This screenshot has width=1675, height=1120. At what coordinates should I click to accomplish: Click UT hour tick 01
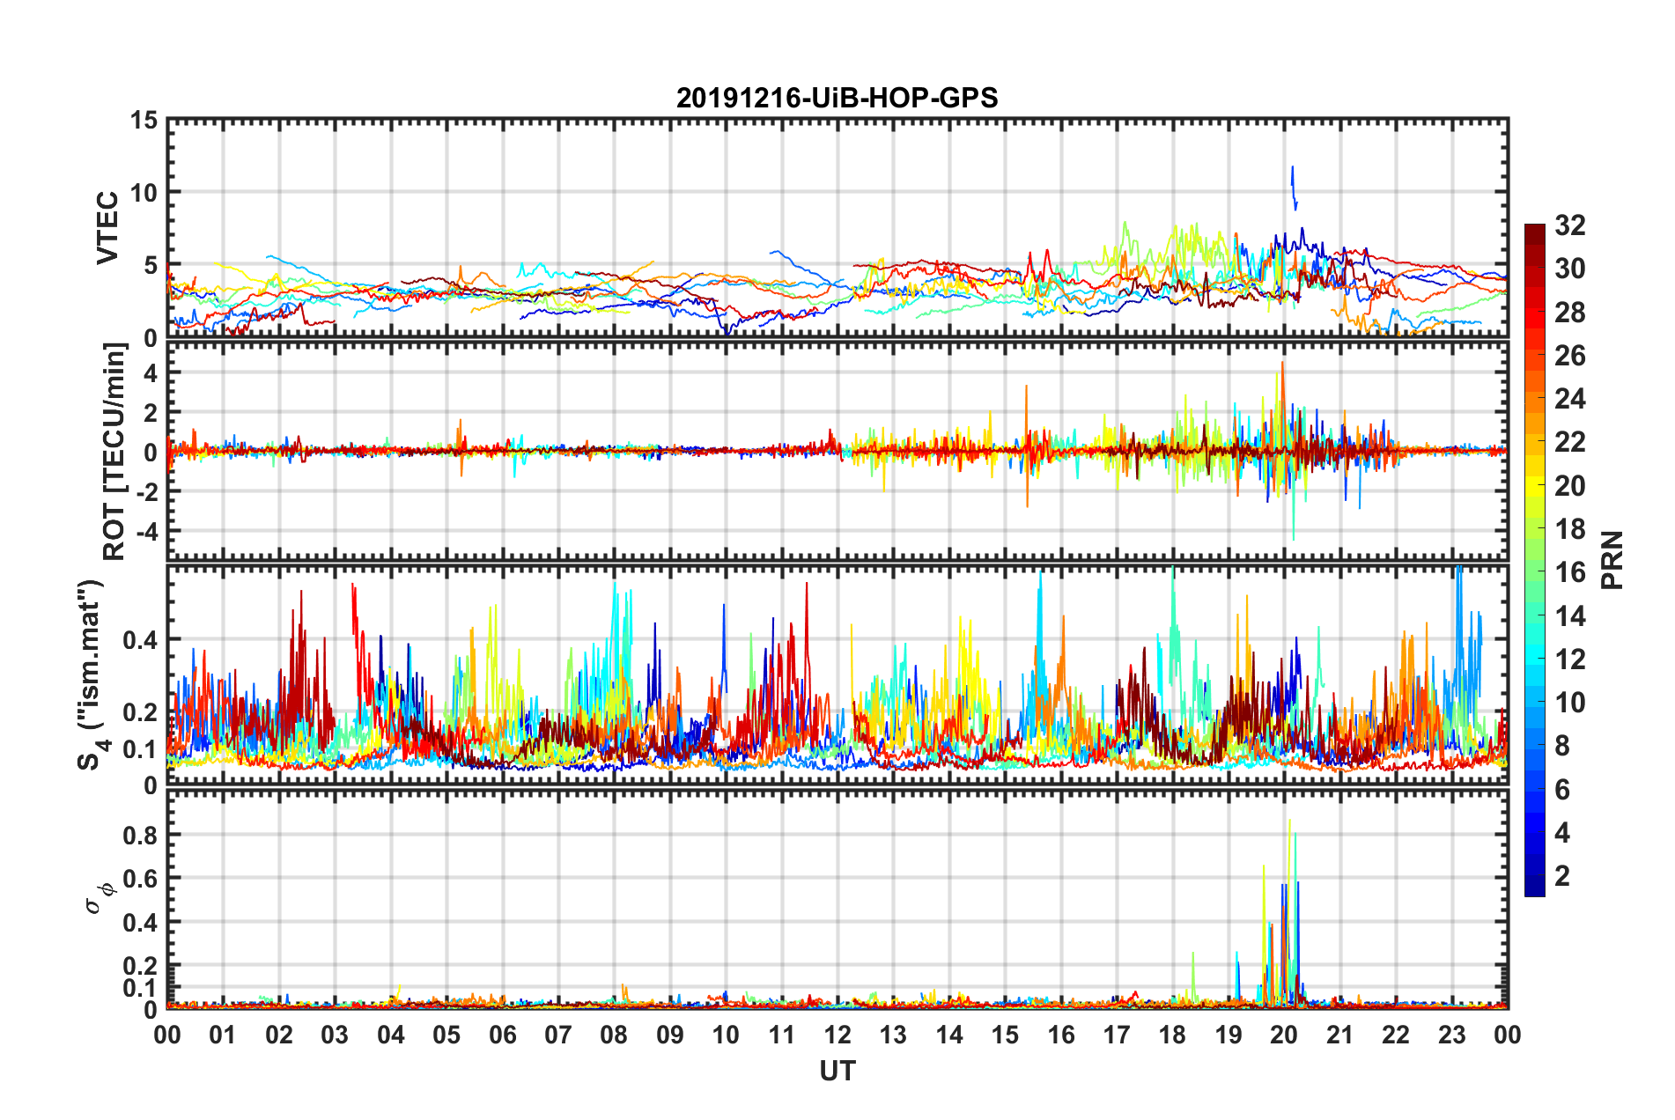coord(223,1035)
